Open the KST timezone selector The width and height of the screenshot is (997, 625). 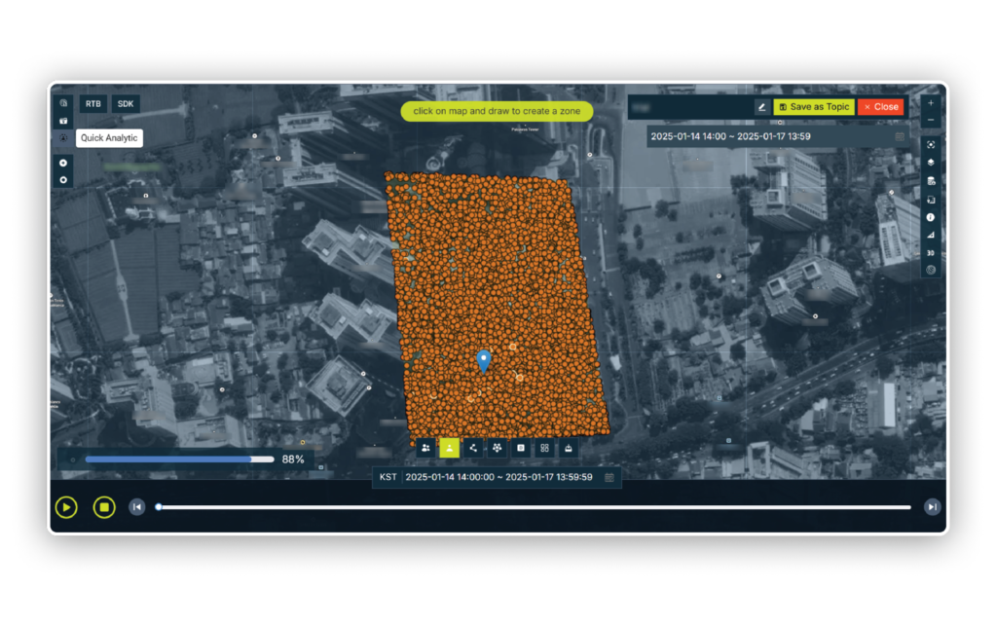pyautogui.click(x=387, y=477)
